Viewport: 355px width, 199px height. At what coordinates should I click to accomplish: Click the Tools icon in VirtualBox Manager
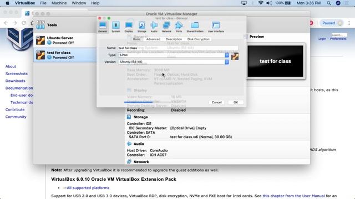40,25
